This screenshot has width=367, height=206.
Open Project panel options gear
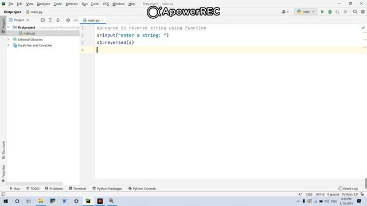tap(68, 20)
